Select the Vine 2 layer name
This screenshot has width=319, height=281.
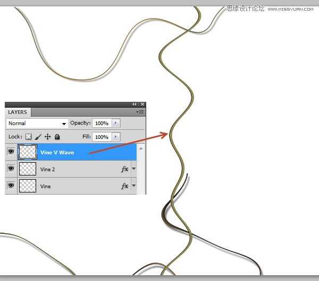coord(47,170)
